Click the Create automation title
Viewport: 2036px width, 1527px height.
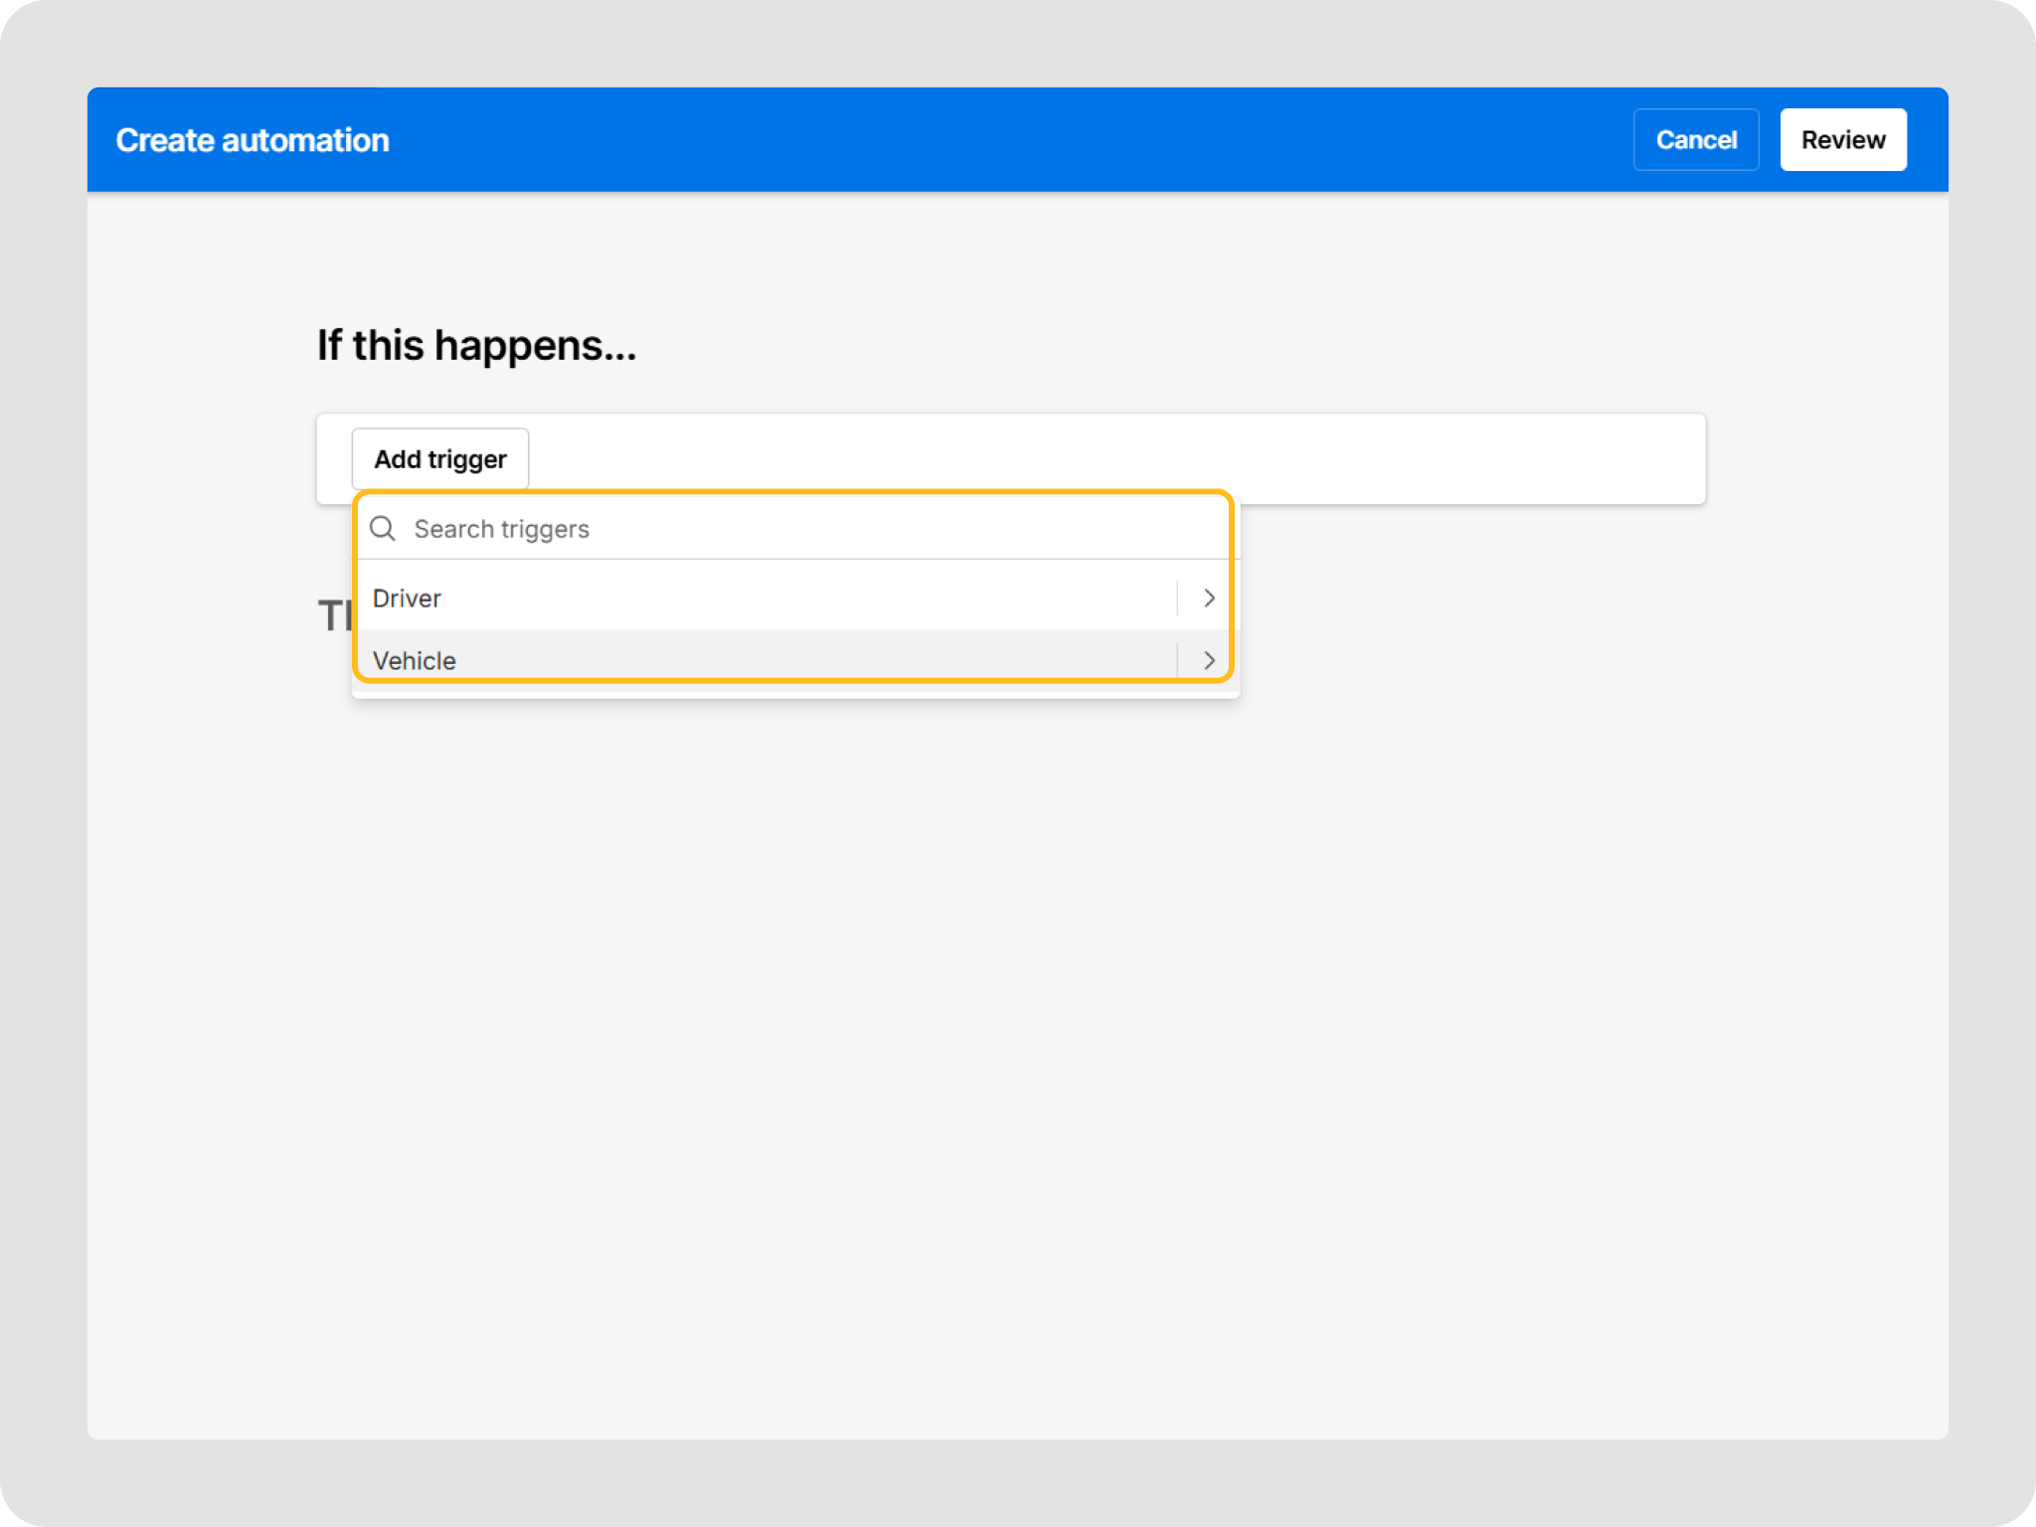click(x=253, y=140)
